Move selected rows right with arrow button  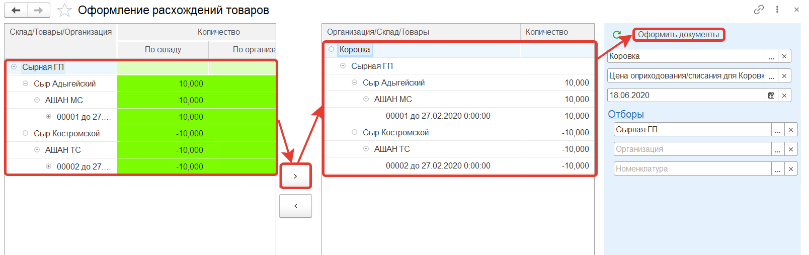point(295,176)
